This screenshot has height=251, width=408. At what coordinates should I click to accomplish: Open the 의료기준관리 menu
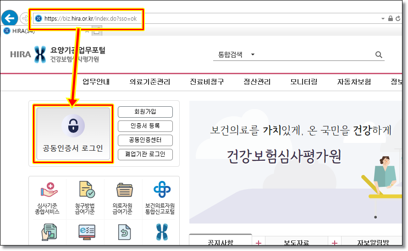click(x=150, y=82)
